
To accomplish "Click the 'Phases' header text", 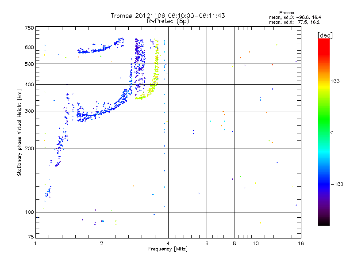I will pyautogui.click(x=286, y=13).
